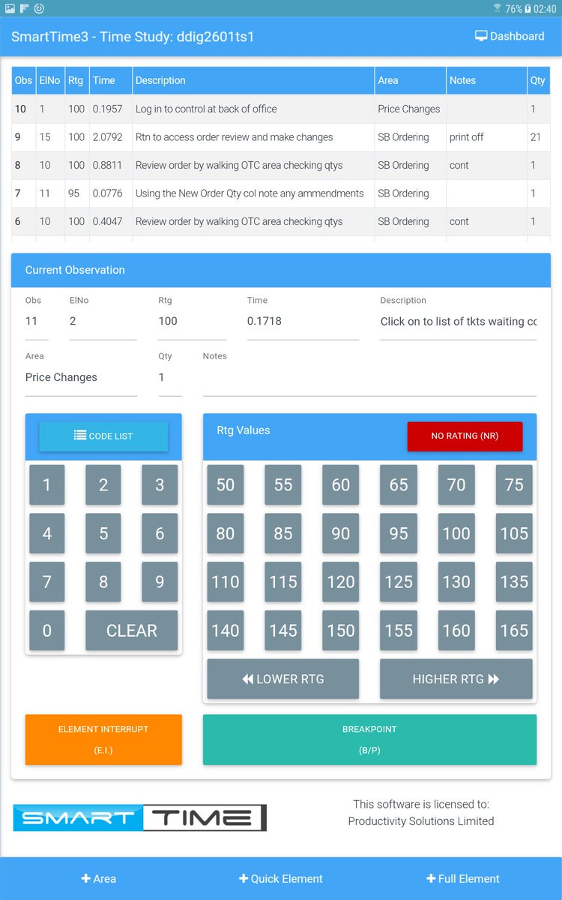Select rating value 80

click(x=226, y=533)
